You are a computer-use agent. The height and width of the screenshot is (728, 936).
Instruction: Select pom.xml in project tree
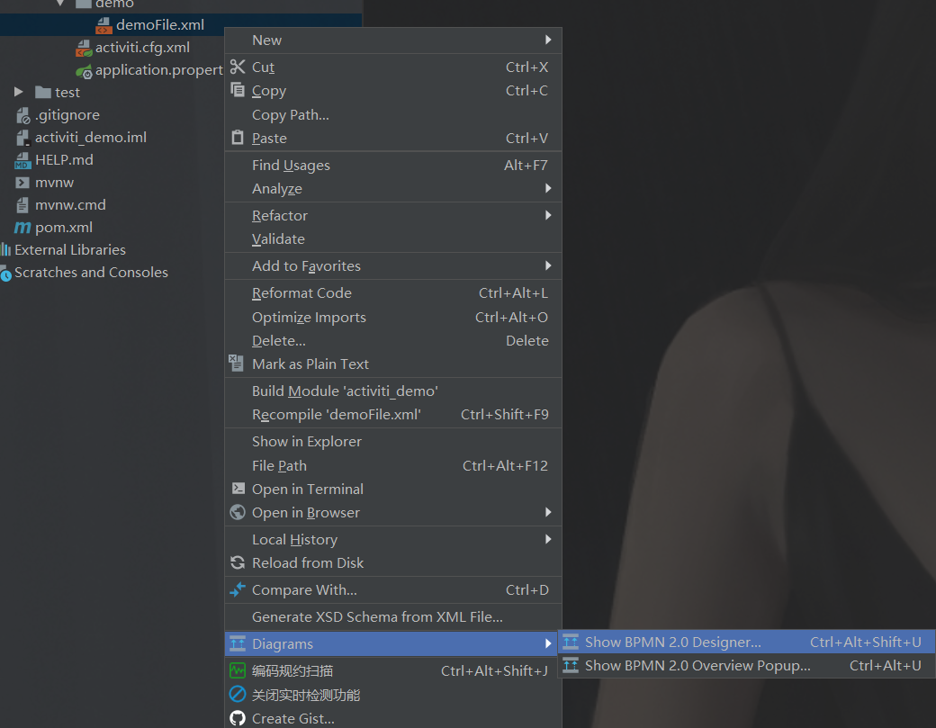coord(64,228)
